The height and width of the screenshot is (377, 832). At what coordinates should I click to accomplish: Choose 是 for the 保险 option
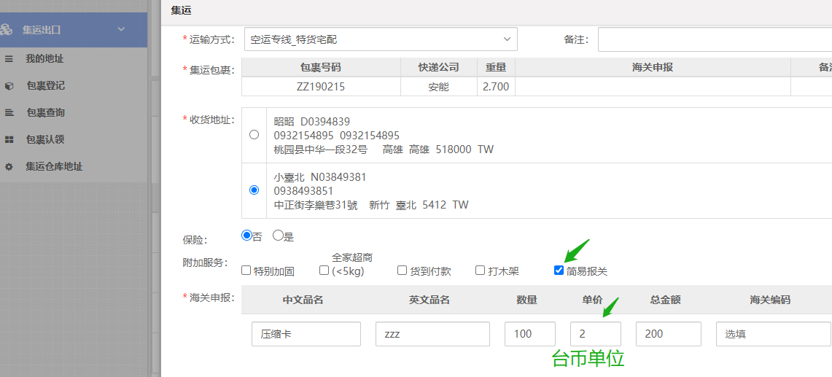click(x=278, y=236)
